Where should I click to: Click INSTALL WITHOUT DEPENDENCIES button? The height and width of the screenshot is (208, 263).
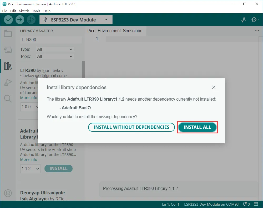pos(131,127)
